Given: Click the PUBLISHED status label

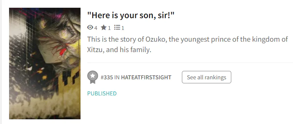Looking at the screenshot, I should (102, 93).
